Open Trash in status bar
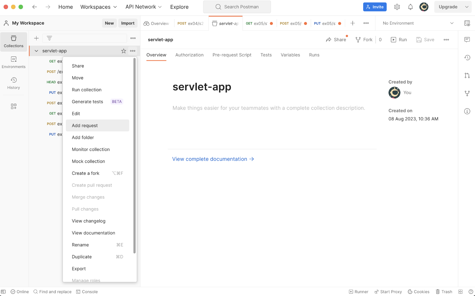This screenshot has height=296, width=475. tap(444, 292)
